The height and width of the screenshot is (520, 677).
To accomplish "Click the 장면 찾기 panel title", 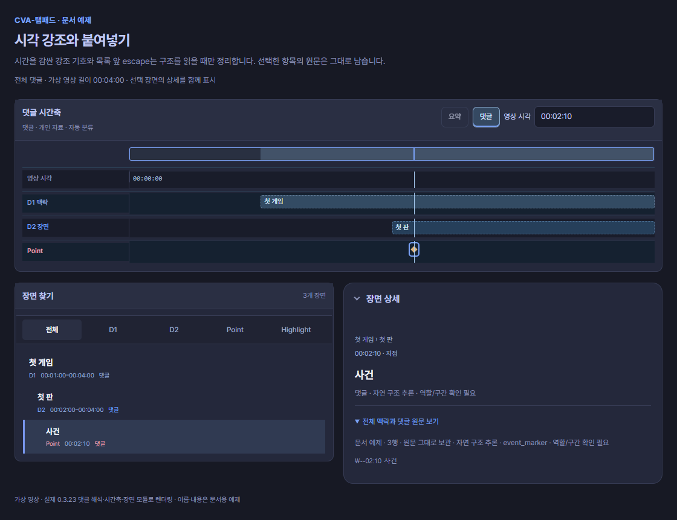I will [38, 296].
